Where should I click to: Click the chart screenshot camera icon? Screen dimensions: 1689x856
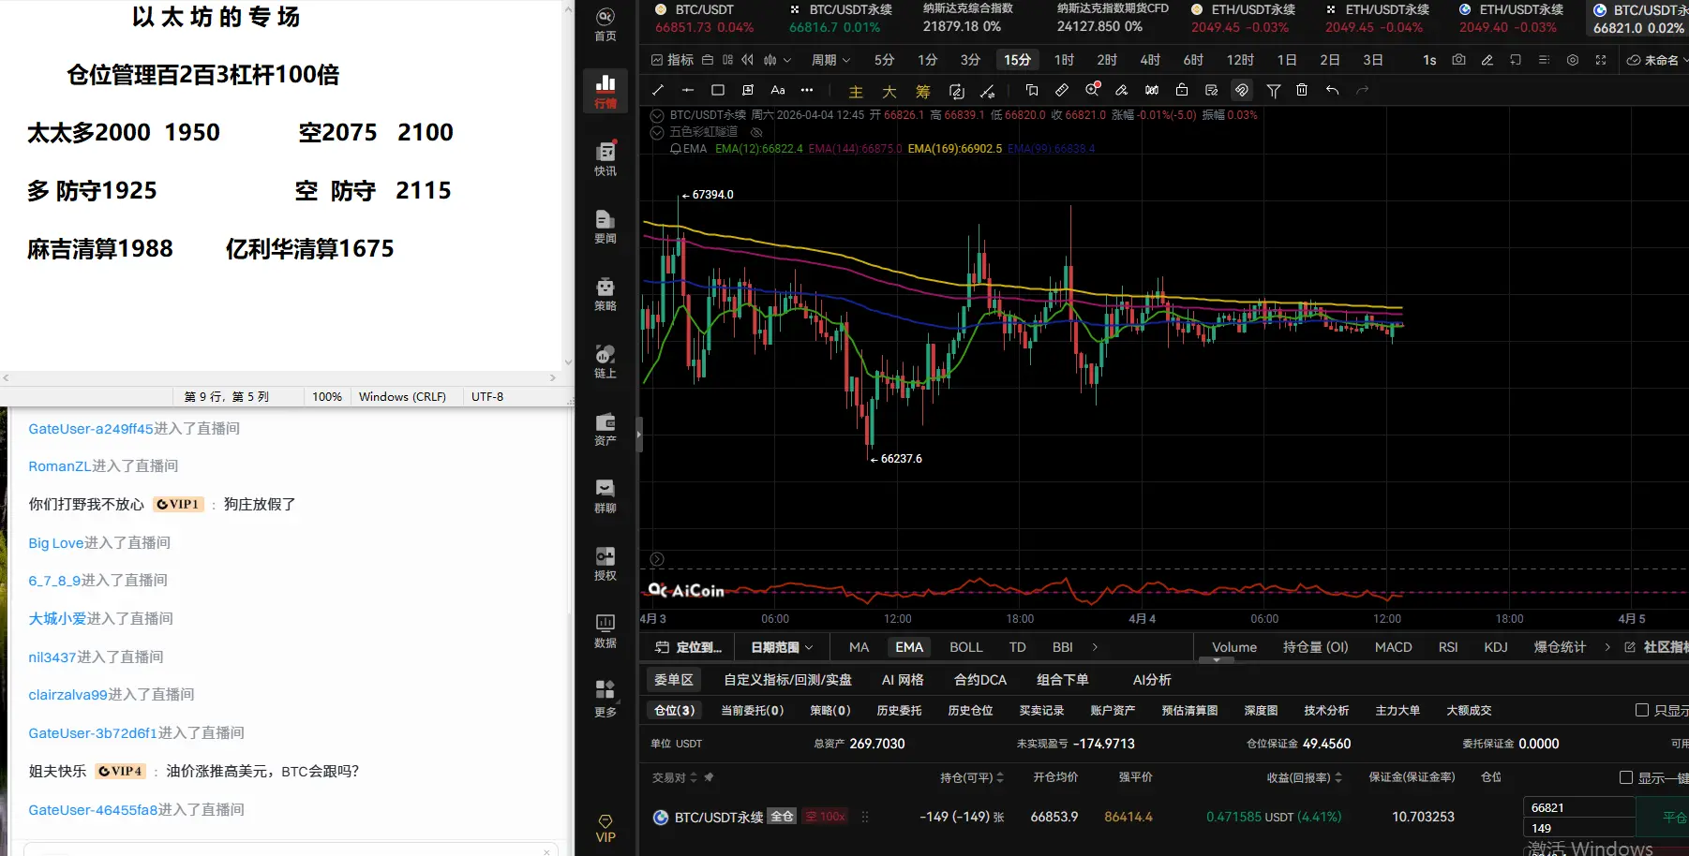click(1458, 60)
